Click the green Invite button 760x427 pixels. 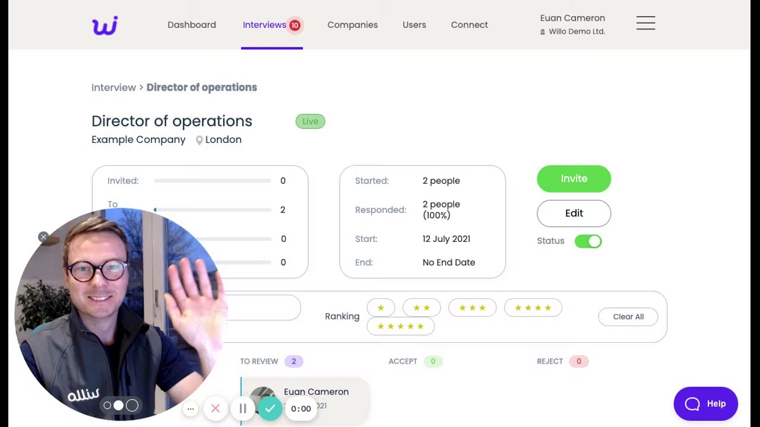[574, 179]
